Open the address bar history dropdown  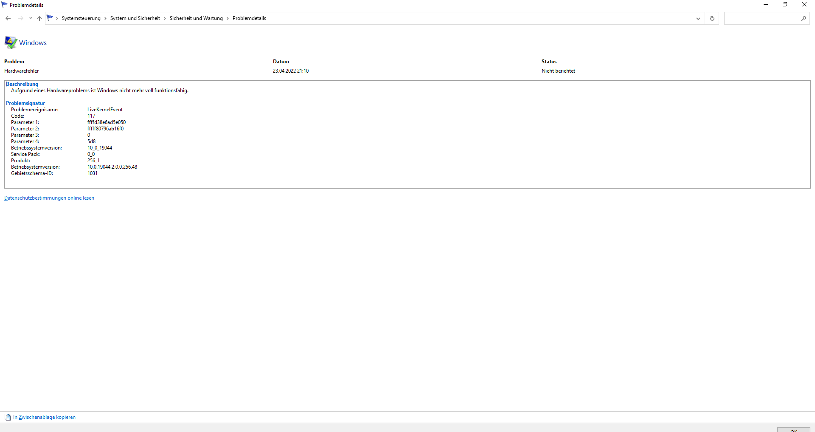(698, 18)
